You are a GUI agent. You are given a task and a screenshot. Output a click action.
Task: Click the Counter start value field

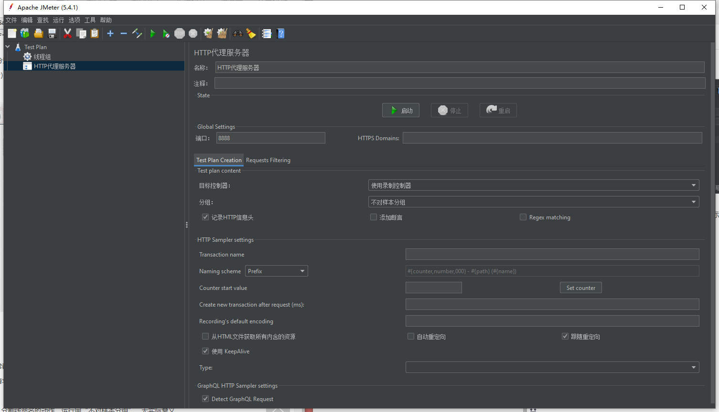pyautogui.click(x=434, y=288)
